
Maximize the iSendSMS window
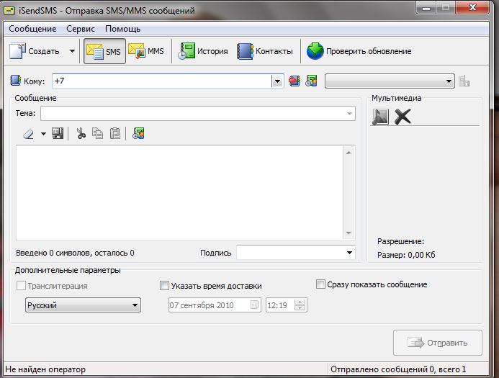pos(446,7)
